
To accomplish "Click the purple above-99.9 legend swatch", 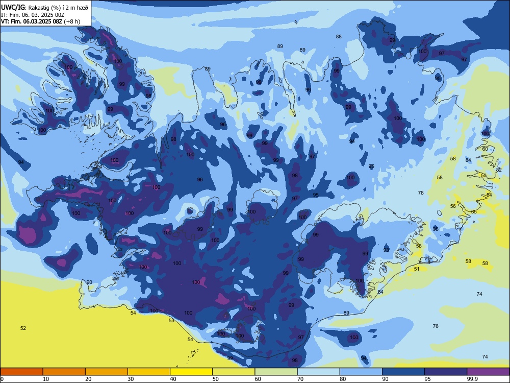I will pos(488,372).
